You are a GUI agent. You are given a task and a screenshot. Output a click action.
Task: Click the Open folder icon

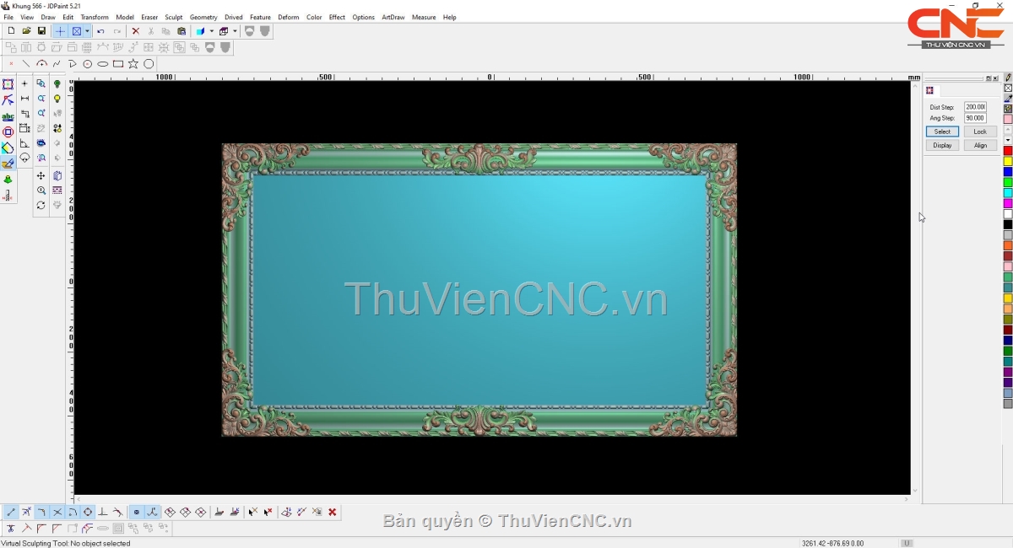[26, 31]
